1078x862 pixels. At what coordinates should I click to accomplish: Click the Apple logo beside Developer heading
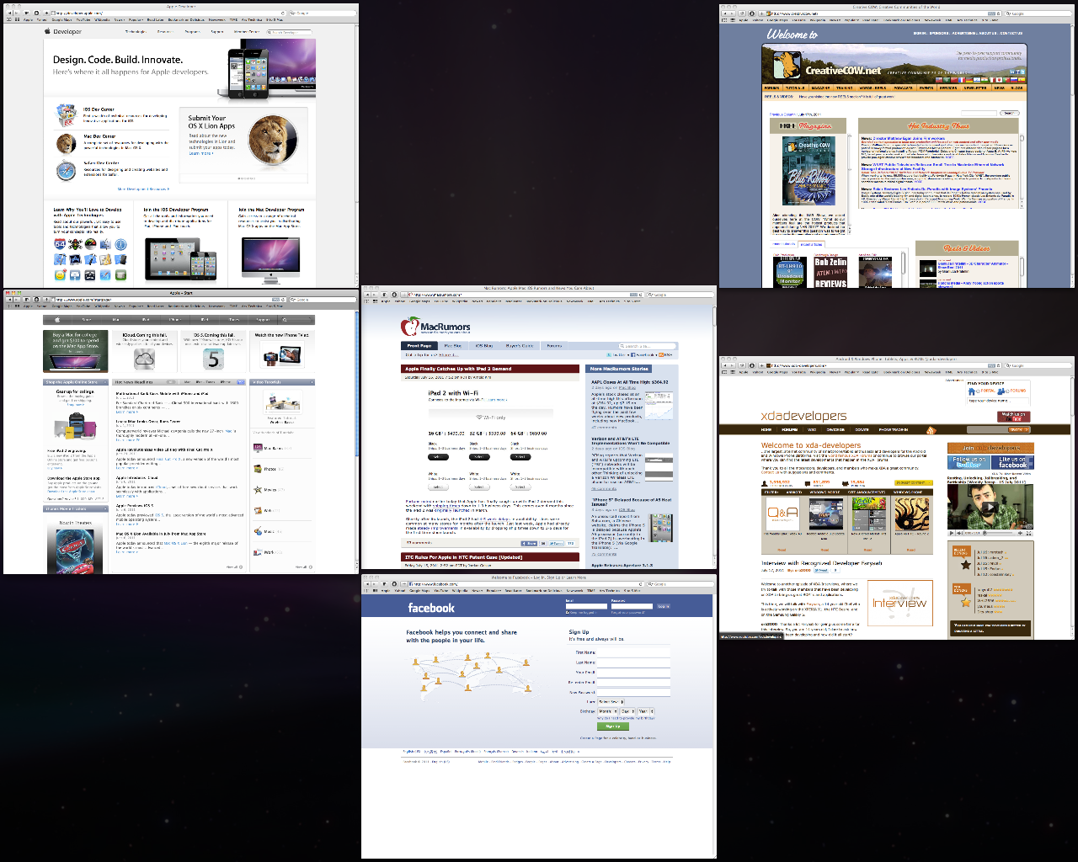(x=49, y=31)
